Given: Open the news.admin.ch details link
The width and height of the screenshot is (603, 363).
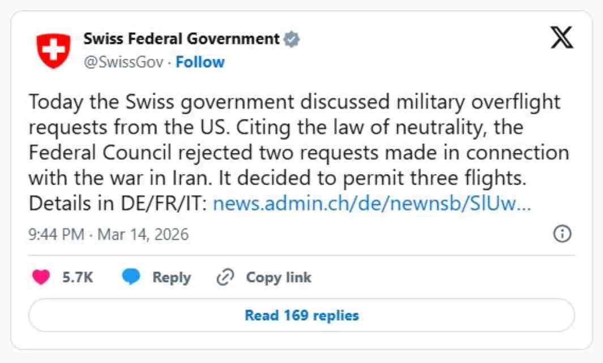Looking at the screenshot, I should [x=371, y=204].
